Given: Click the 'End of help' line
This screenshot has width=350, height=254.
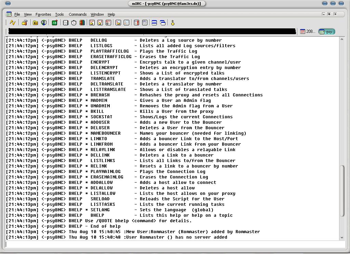Looking at the screenshot, I should point(63,226).
